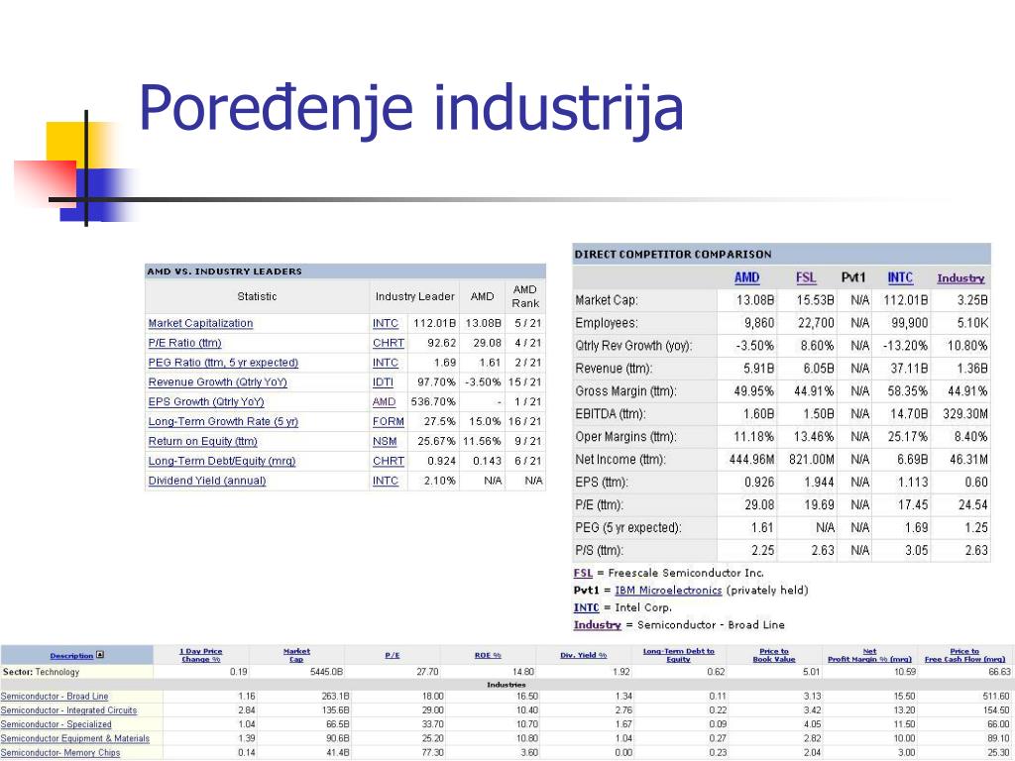The image size is (1015, 761).
Task: Click CHRT link in Long-Term Debt/Equity row
Action: click(x=389, y=462)
